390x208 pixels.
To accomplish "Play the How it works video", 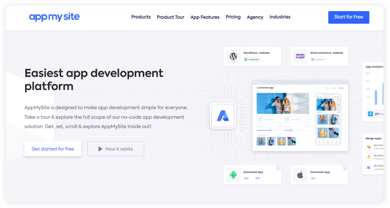I will pos(115,149).
